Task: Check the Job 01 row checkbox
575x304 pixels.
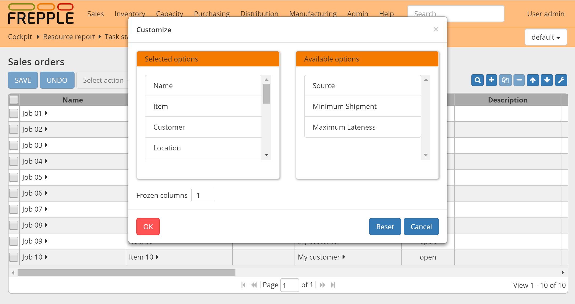Action: tap(14, 113)
